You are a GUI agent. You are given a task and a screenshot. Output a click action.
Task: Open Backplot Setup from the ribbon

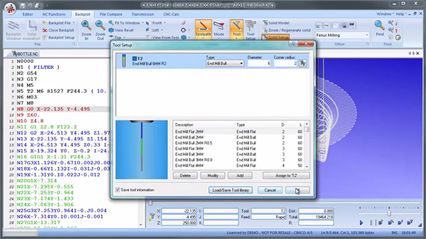59,38
